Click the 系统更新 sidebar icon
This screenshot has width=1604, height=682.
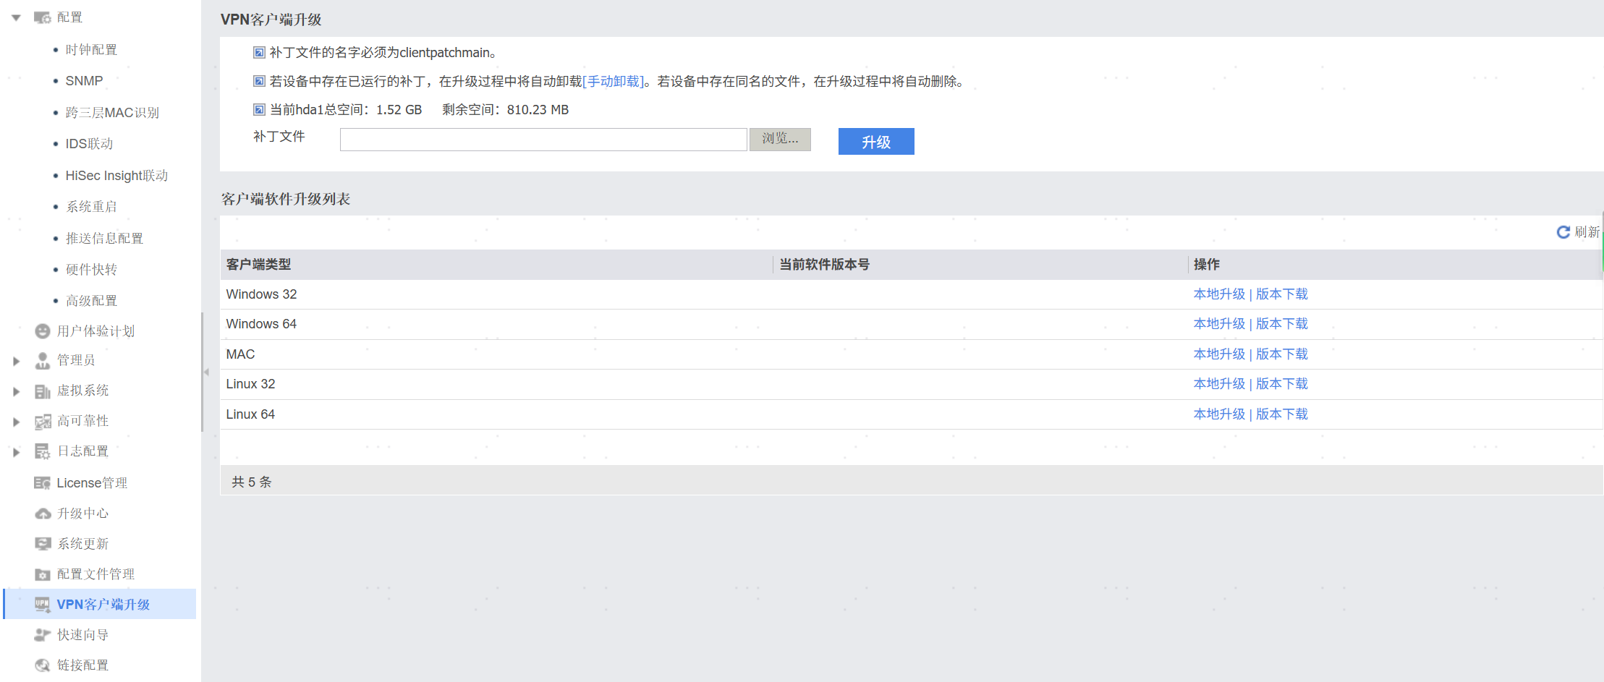pyautogui.click(x=43, y=544)
